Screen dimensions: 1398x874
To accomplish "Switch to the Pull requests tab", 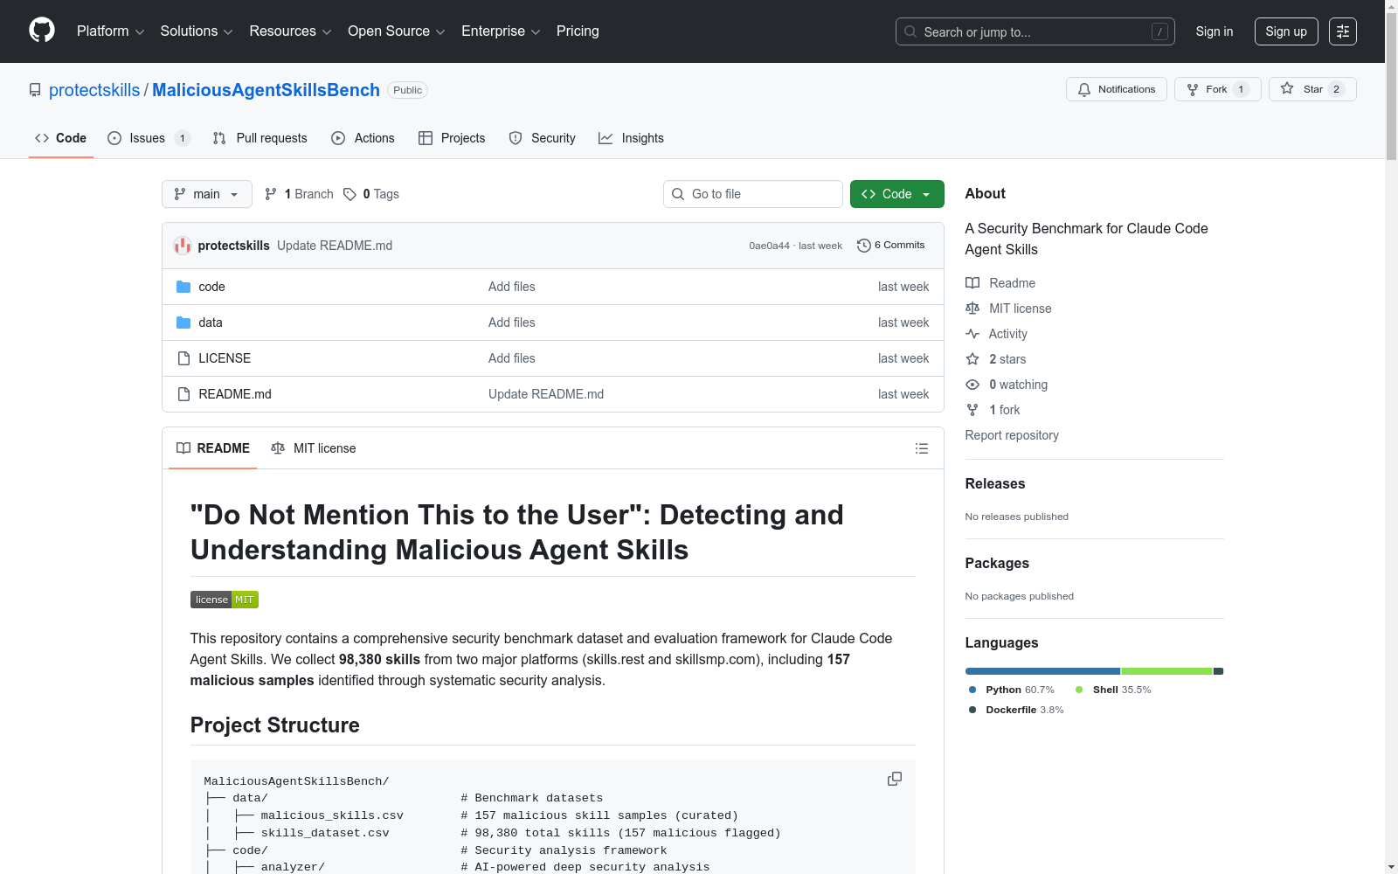I will [260, 138].
